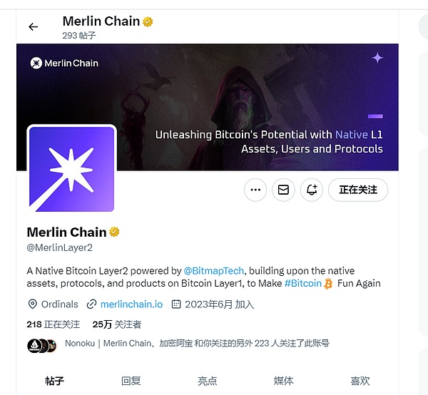Click the gold verified badge beside profile name
The width and height of the screenshot is (428, 395).
(114, 232)
